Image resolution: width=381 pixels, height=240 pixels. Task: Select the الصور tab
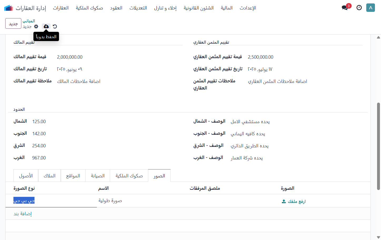click(159, 176)
